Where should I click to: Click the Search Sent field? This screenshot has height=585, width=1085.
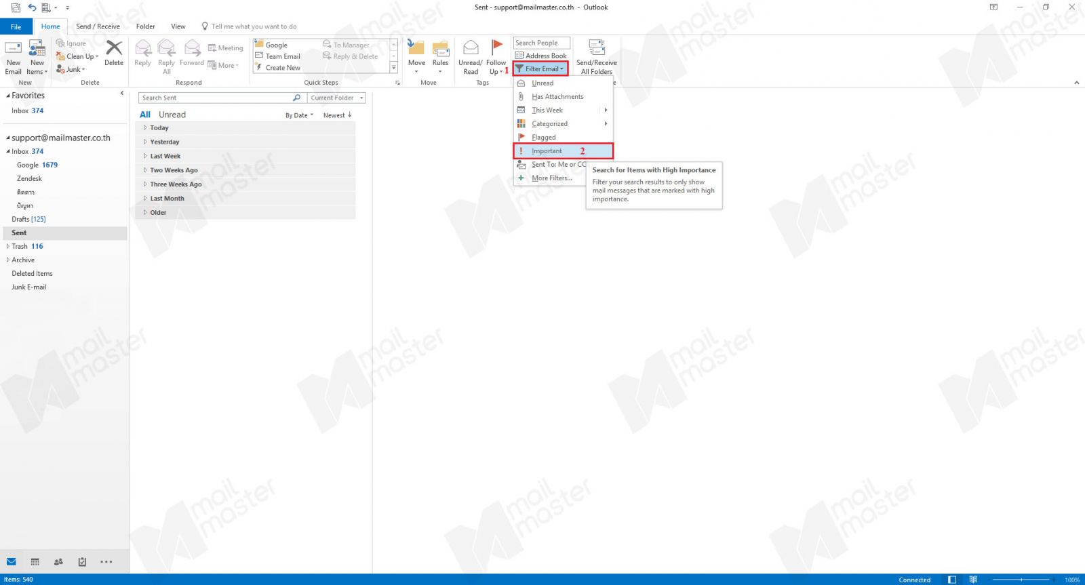(216, 98)
